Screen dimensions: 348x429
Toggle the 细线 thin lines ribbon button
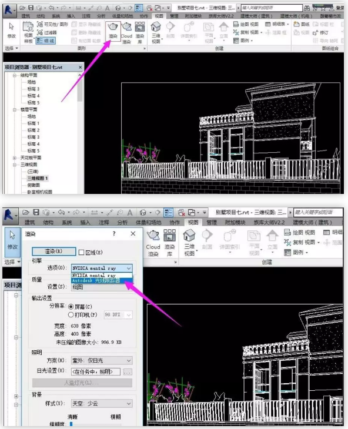[46, 41]
